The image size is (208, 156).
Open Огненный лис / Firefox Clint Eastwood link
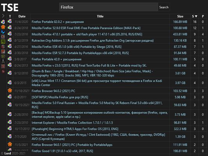[98, 136]
